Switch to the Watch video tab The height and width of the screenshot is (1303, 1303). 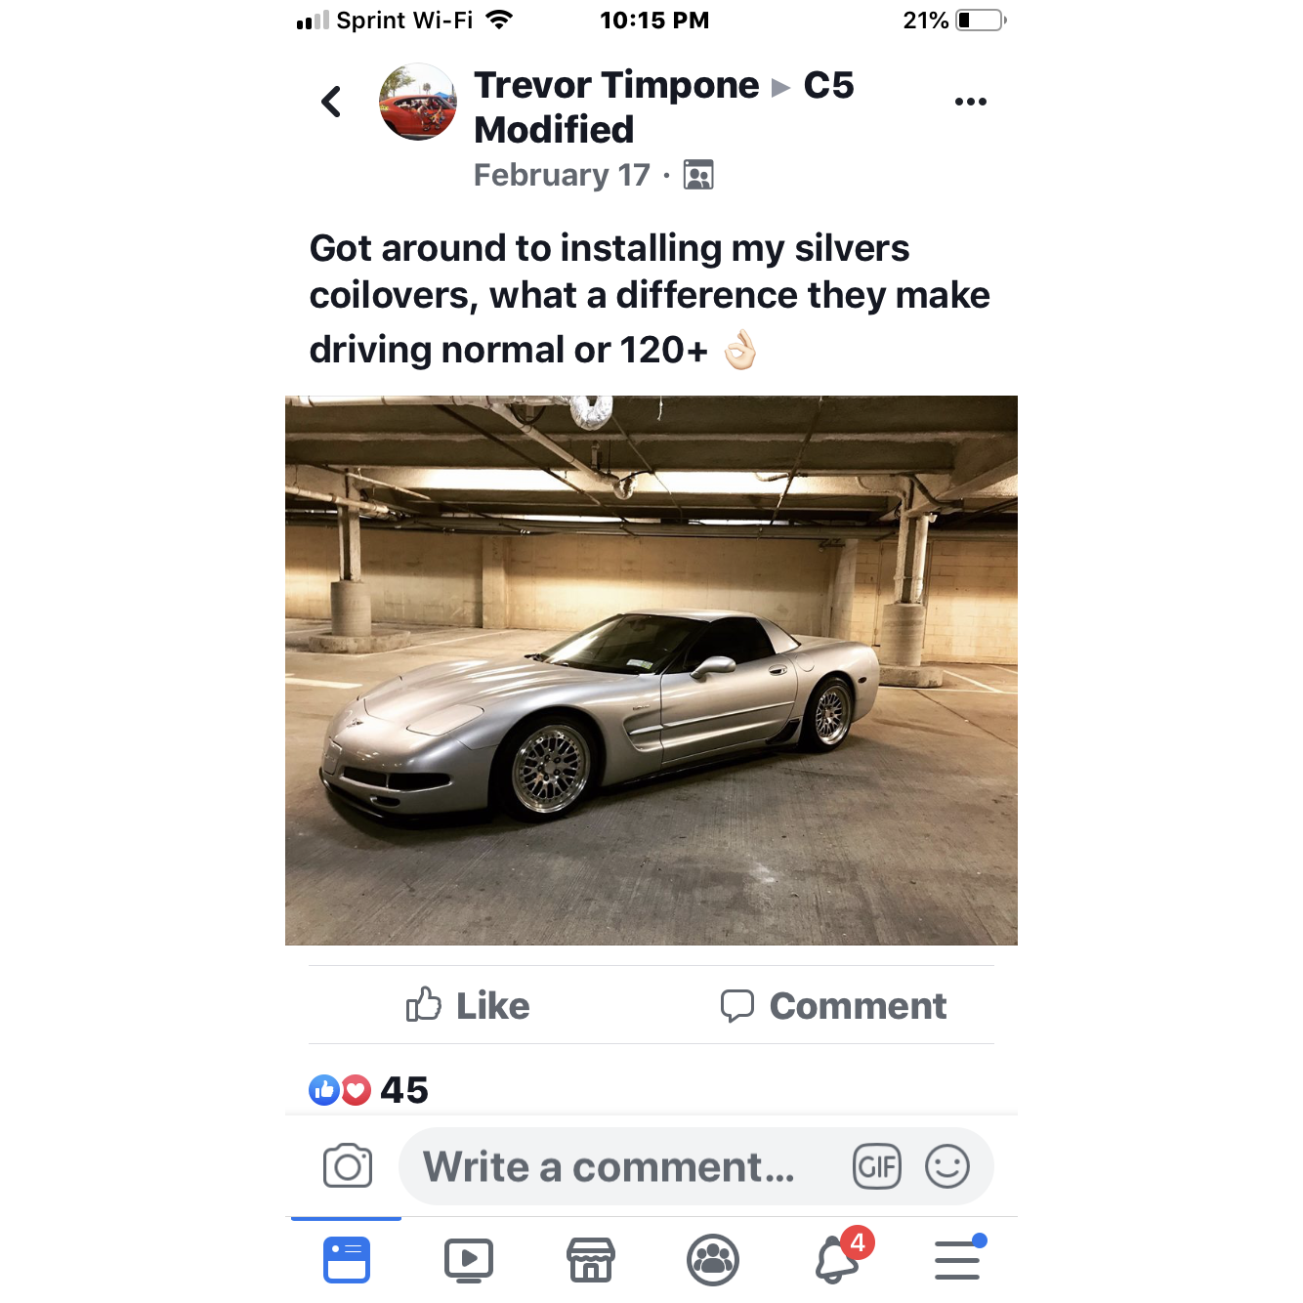coord(469,1260)
